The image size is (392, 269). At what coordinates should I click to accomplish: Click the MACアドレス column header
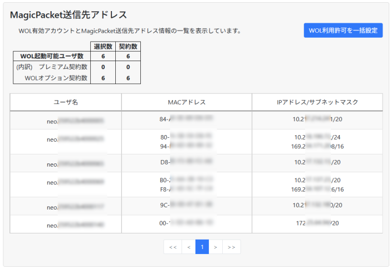click(x=187, y=102)
